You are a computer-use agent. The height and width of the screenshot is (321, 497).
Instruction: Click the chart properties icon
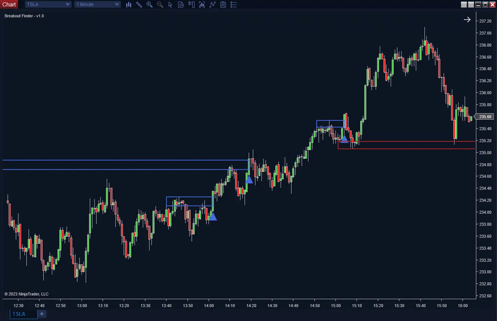pos(223,4)
